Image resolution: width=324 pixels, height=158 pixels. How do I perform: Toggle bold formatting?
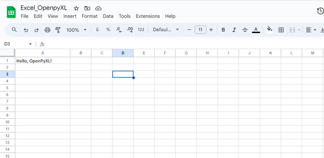(223, 30)
